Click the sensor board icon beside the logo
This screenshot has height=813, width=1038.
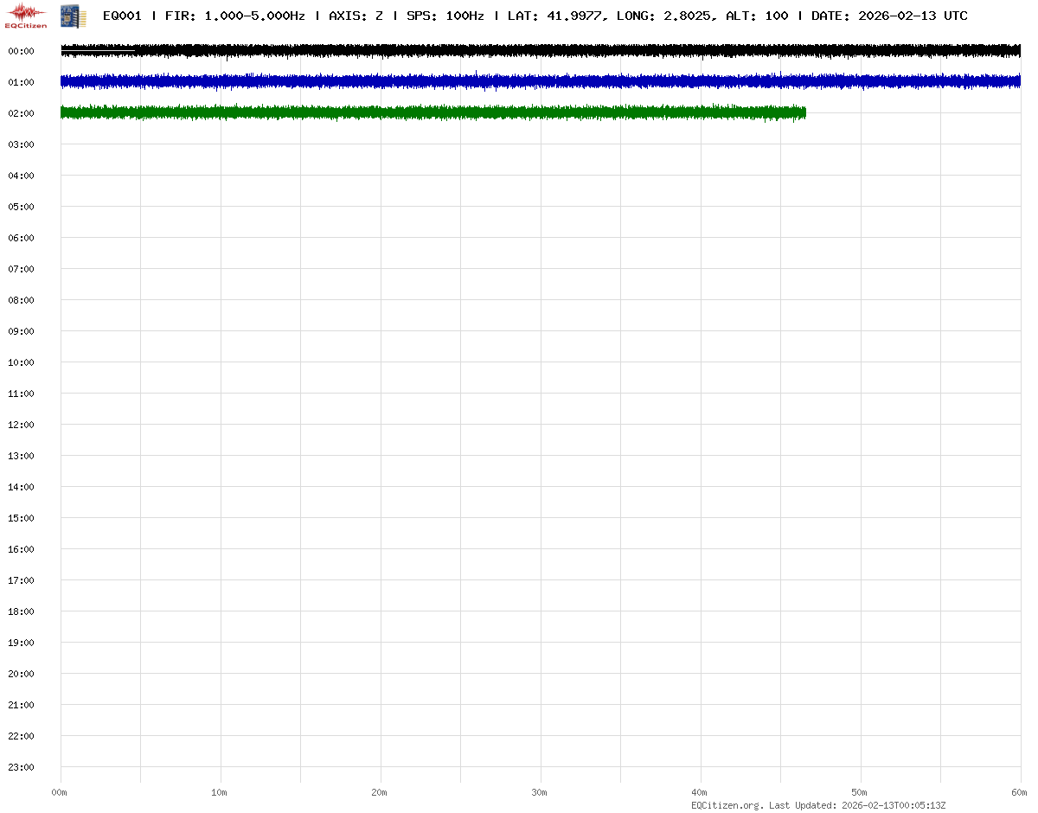74,15
